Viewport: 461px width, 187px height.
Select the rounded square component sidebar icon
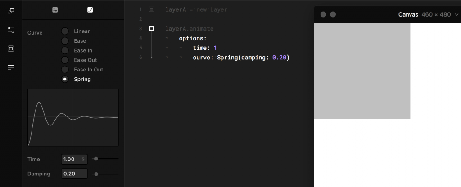(11, 49)
